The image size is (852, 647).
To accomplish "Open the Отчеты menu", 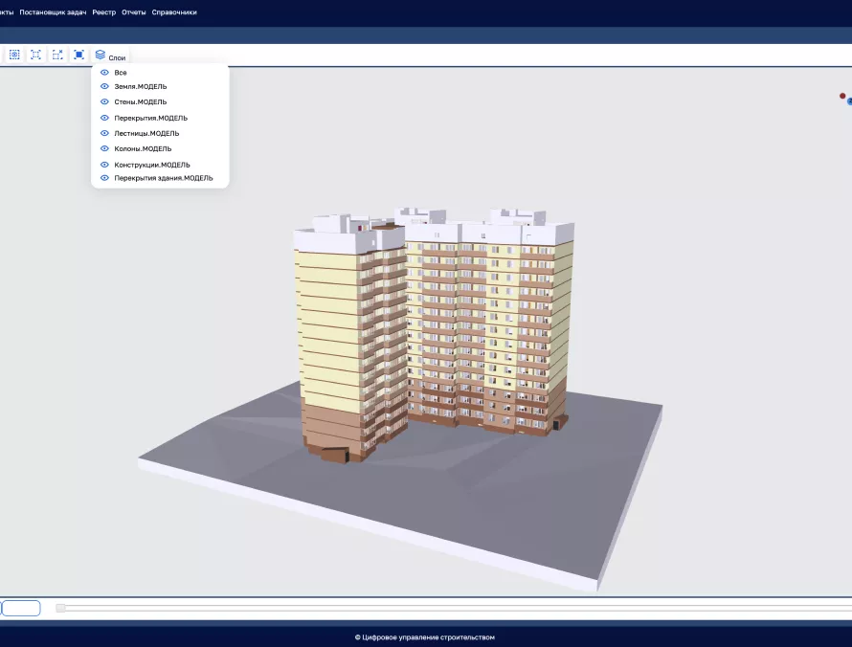I will pyautogui.click(x=134, y=12).
